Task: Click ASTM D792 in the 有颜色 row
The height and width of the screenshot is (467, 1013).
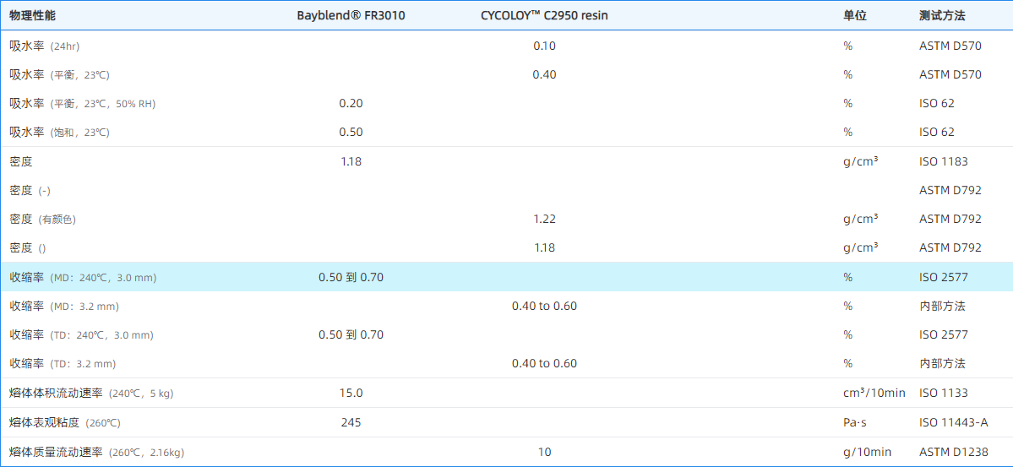Action: pos(950,219)
